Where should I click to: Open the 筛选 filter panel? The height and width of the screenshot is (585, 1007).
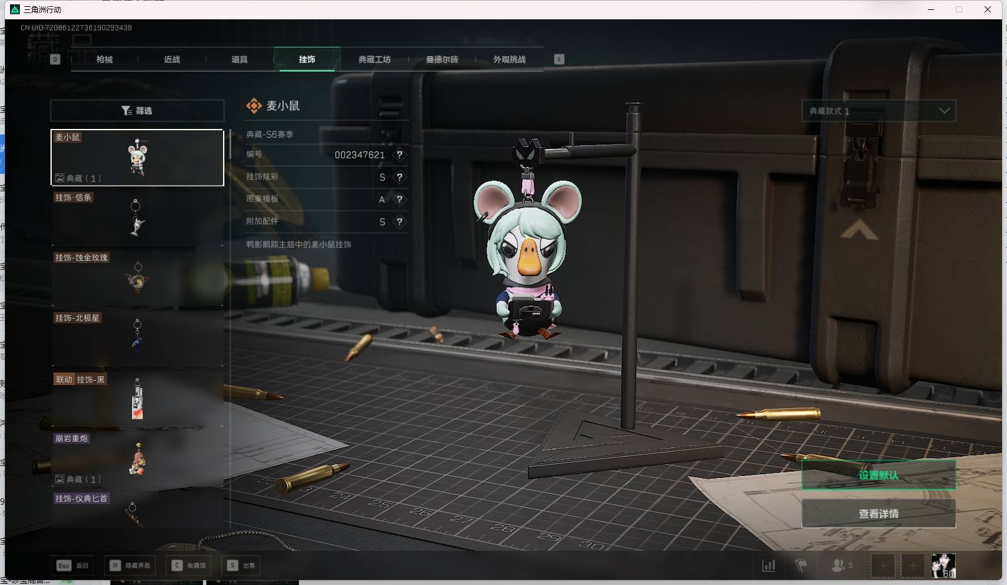click(137, 111)
